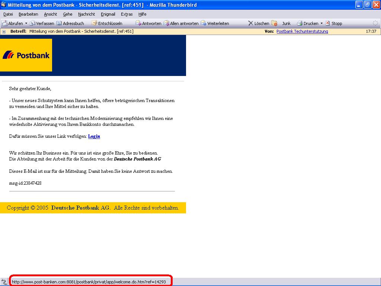This screenshot has width=381, height=286.
Task: Expand the Drucken dropdown arrow
Action: (321, 23)
